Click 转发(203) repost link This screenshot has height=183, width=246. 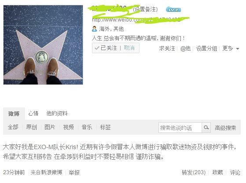click(194, 172)
